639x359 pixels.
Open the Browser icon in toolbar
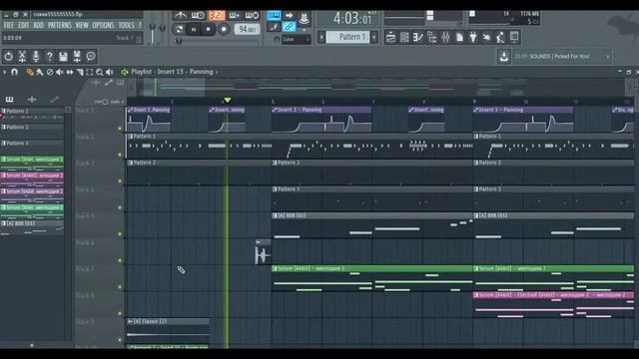pyautogui.click(x=431, y=38)
